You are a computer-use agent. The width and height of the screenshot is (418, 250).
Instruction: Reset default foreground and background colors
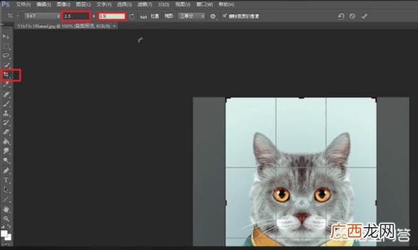point(3,226)
